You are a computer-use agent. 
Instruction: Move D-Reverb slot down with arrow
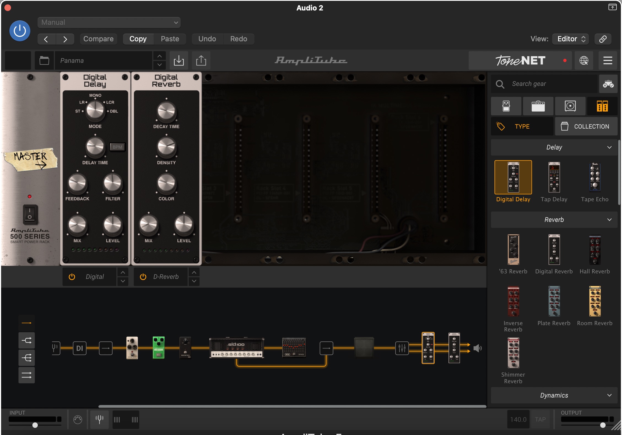tap(194, 281)
